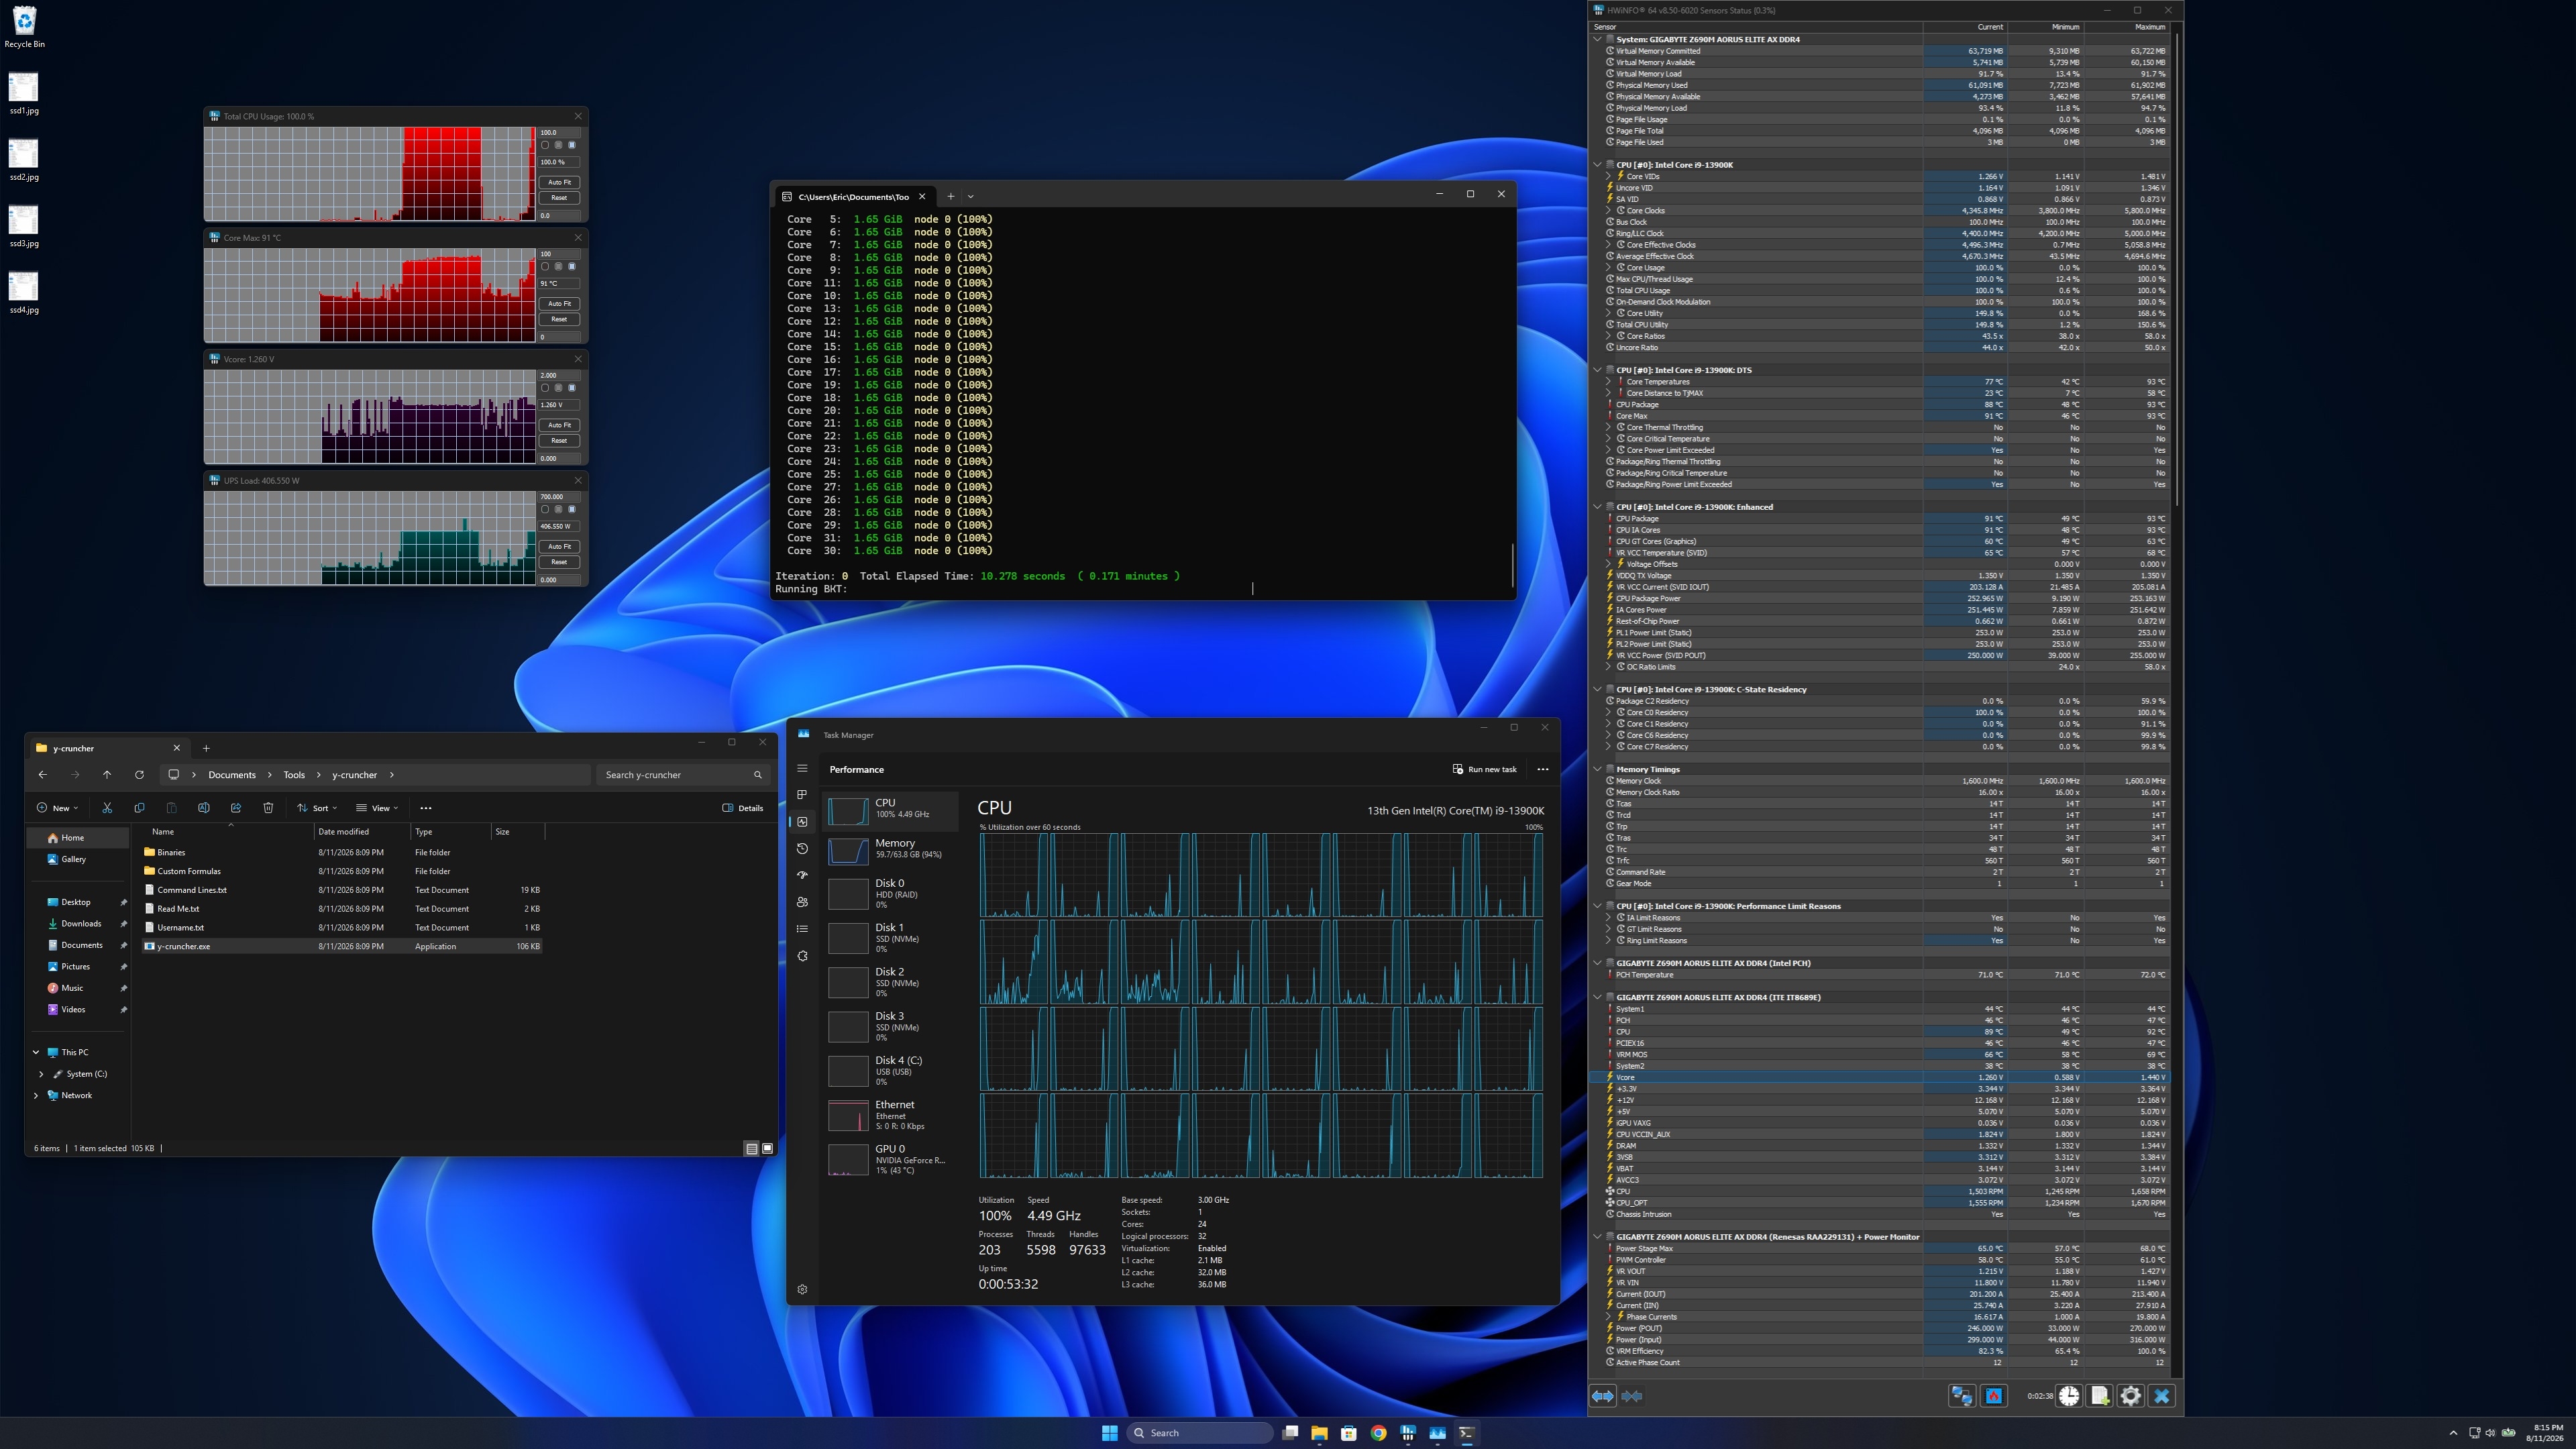The height and width of the screenshot is (1449, 2576).
Task: Open HWiNFO sensor settings gear
Action: click(x=2131, y=1396)
